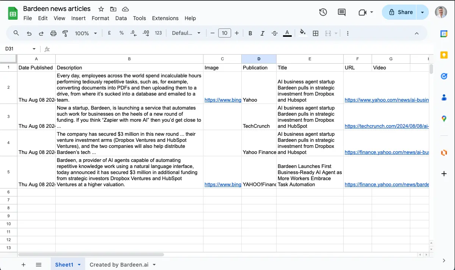Decrease decimal places
455x270 pixels.
pos(133,33)
